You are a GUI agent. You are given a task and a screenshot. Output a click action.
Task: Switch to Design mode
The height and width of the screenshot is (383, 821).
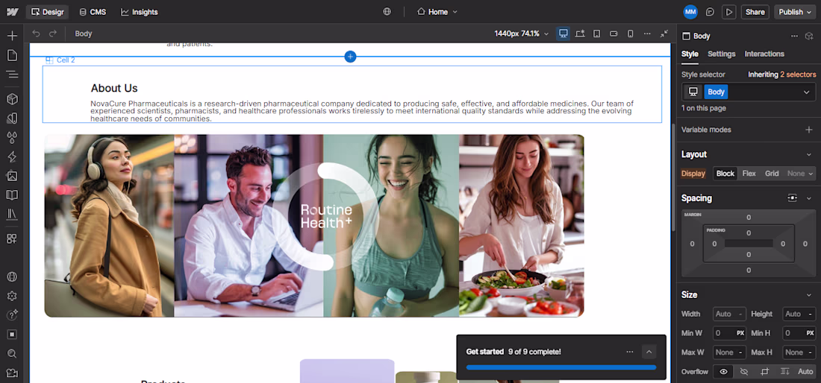point(47,12)
